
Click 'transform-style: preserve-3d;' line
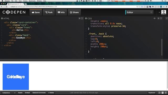(108, 26)
